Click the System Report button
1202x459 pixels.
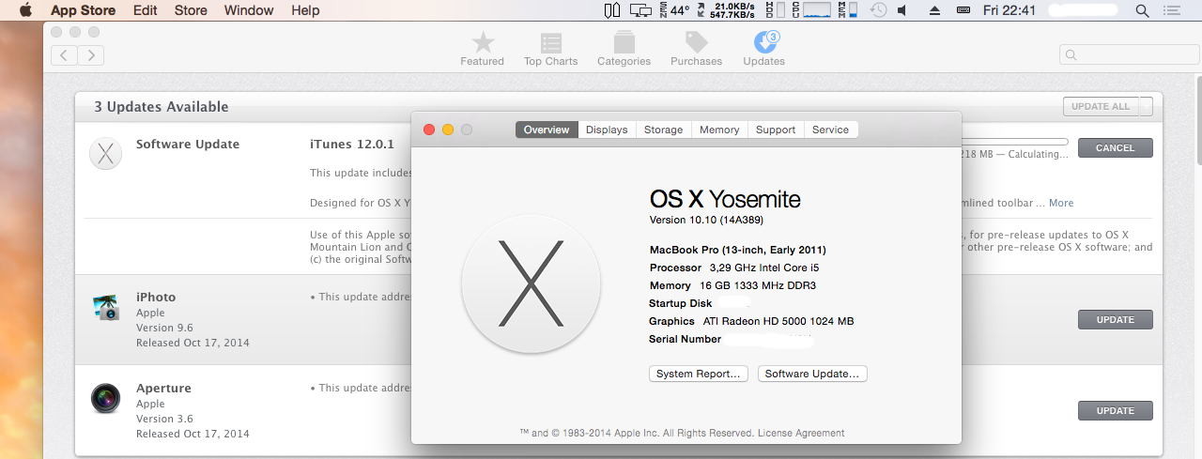tap(699, 374)
